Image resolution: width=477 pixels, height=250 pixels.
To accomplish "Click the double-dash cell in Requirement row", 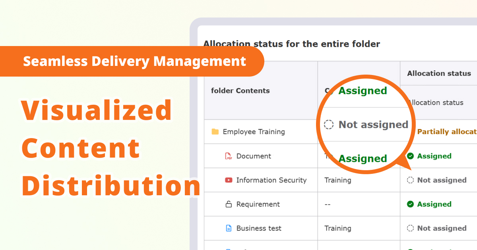I will click(x=328, y=204).
